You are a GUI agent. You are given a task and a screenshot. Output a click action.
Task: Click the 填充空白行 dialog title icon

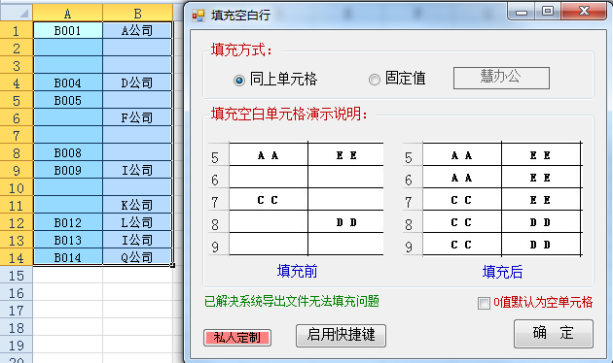click(198, 16)
